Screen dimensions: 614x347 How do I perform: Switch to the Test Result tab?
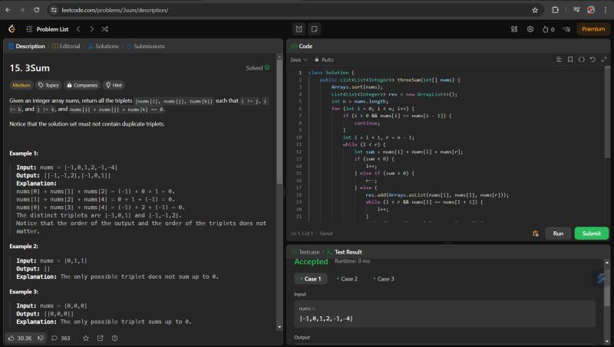point(344,252)
